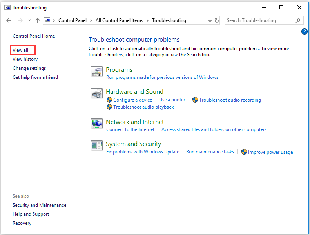Click the Hardware and Sound icon
This screenshot has width=310, height=235.
pyautogui.click(x=97, y=93)
